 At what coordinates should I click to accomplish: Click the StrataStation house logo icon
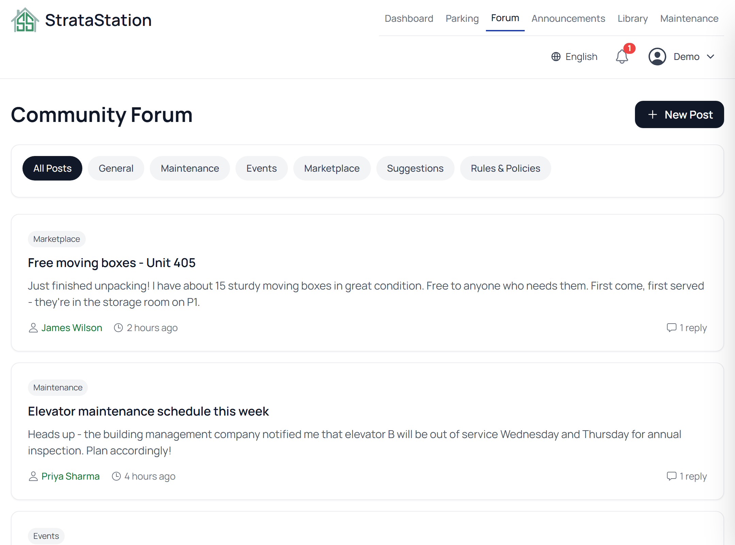pyautogui.click(x=25, y=20)
